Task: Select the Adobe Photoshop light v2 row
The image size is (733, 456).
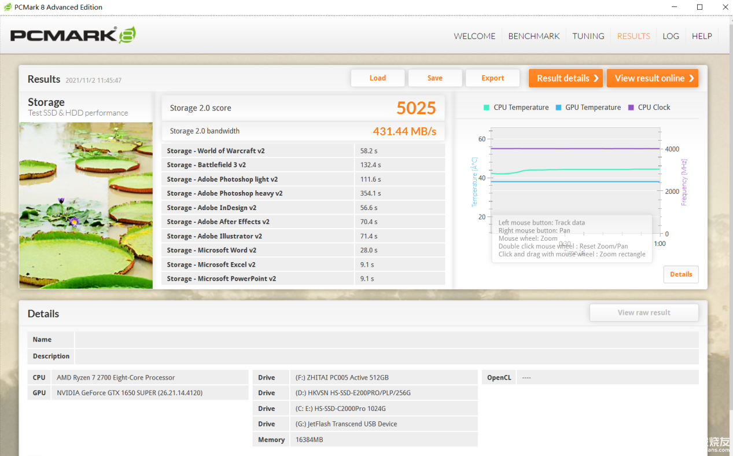Action: (303, 179)
